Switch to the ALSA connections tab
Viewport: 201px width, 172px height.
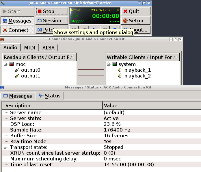click(48, 48)
